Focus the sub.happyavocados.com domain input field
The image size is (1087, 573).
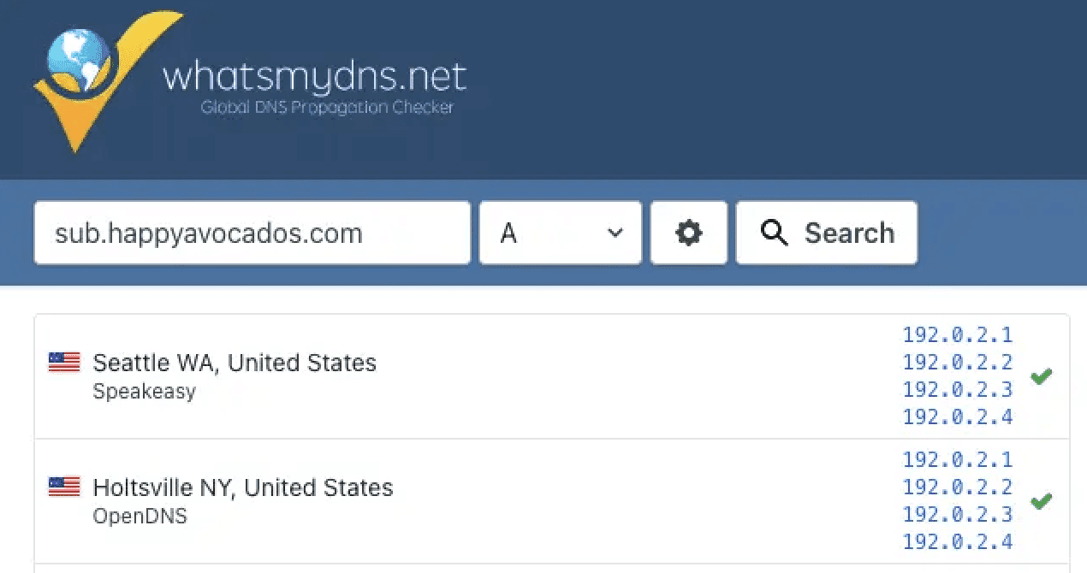coord(252,233)
